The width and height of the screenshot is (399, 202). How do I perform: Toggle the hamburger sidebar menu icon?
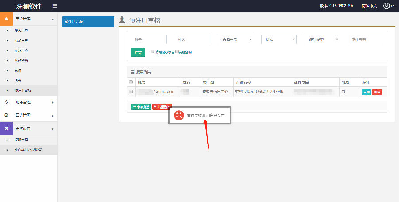[x=55, y=6]
